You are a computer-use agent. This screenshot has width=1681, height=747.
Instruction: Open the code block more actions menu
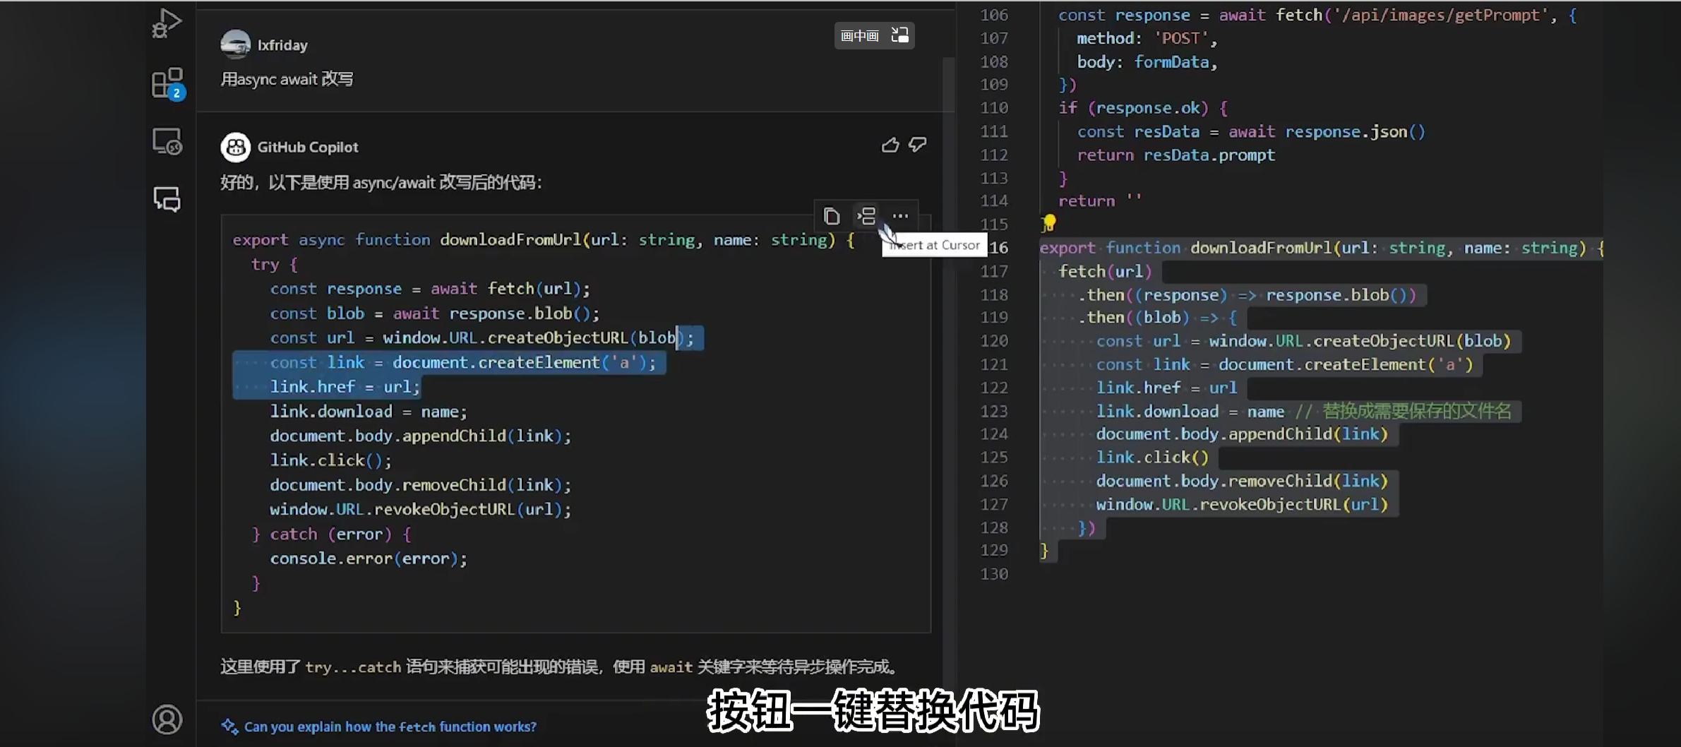900,216
